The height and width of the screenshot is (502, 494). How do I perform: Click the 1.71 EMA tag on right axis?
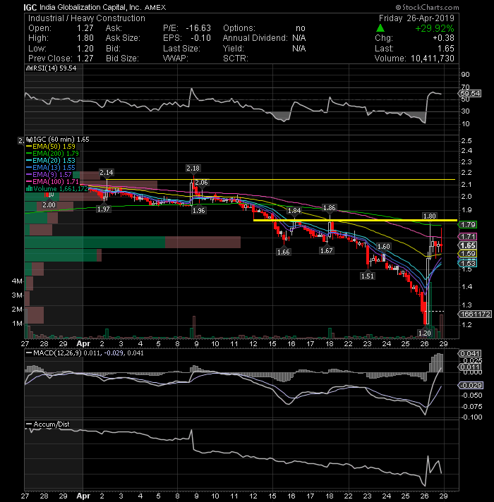(x=468, y=237)
